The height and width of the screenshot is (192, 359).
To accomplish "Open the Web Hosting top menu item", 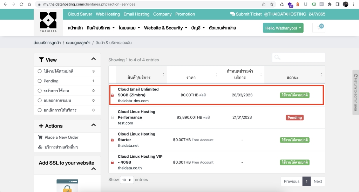I will click(x=108, y=14).
